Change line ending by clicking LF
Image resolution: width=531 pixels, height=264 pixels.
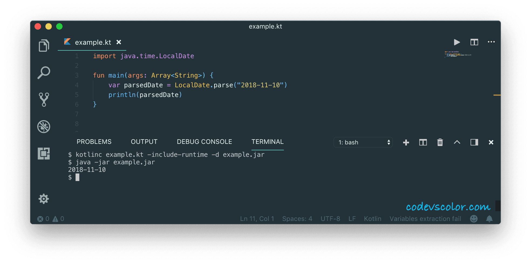[x=352, y=218]
